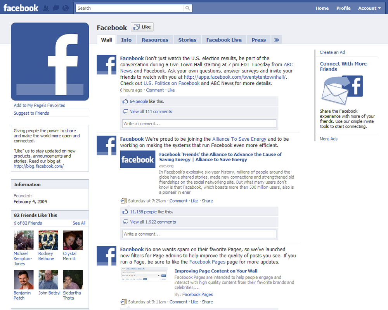Click Comment under the 6 hours ago post
Image resolution: width=388 pixels, height=310 pixels.
click(x=155, y=90)
